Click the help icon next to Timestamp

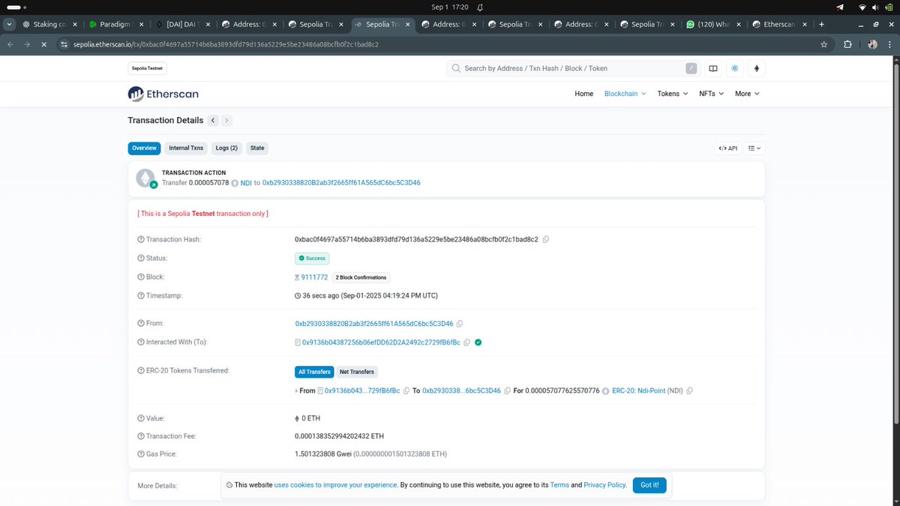pos(140,296)
